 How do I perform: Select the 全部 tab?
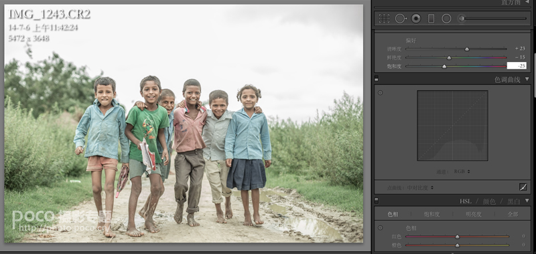[x=513, y=215]
